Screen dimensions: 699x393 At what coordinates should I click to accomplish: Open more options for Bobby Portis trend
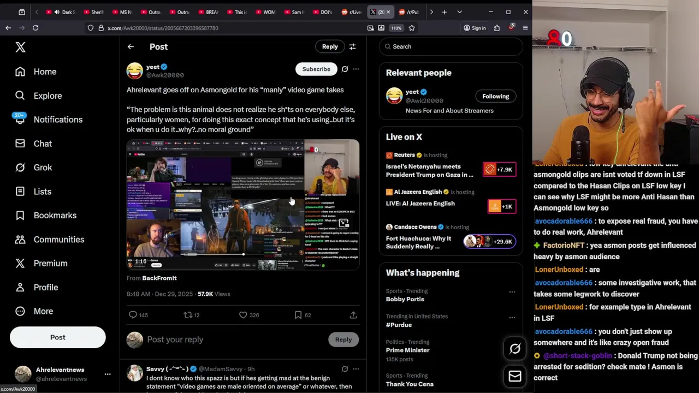coord(512,292)
